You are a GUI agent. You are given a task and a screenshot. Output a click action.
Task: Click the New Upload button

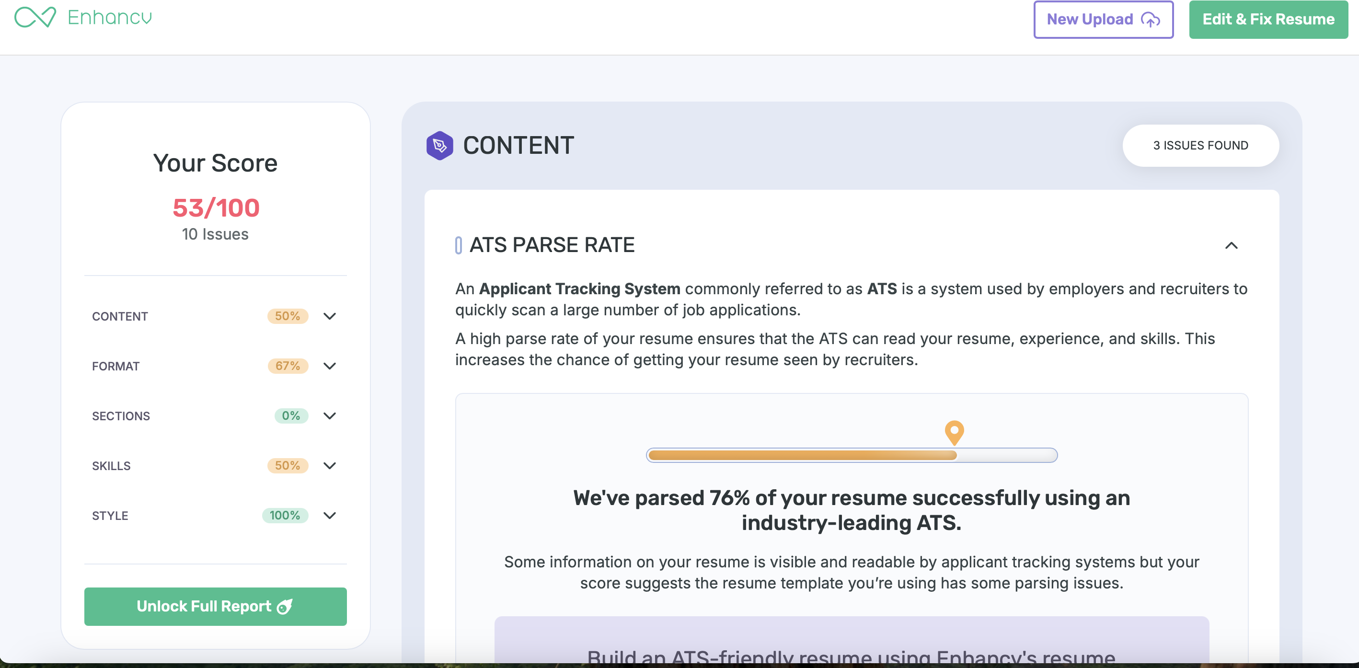[x=1103, y=20]
